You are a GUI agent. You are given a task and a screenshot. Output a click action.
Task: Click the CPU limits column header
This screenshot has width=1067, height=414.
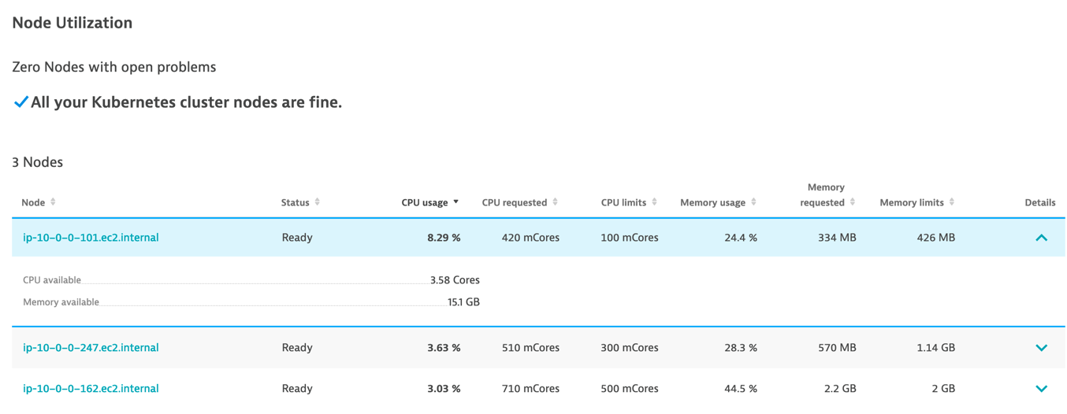pos(623,202)
